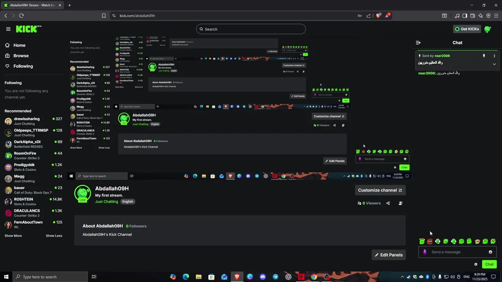
Task: Click Megg avatar in recommended list
Action: [x=8, y=179]
